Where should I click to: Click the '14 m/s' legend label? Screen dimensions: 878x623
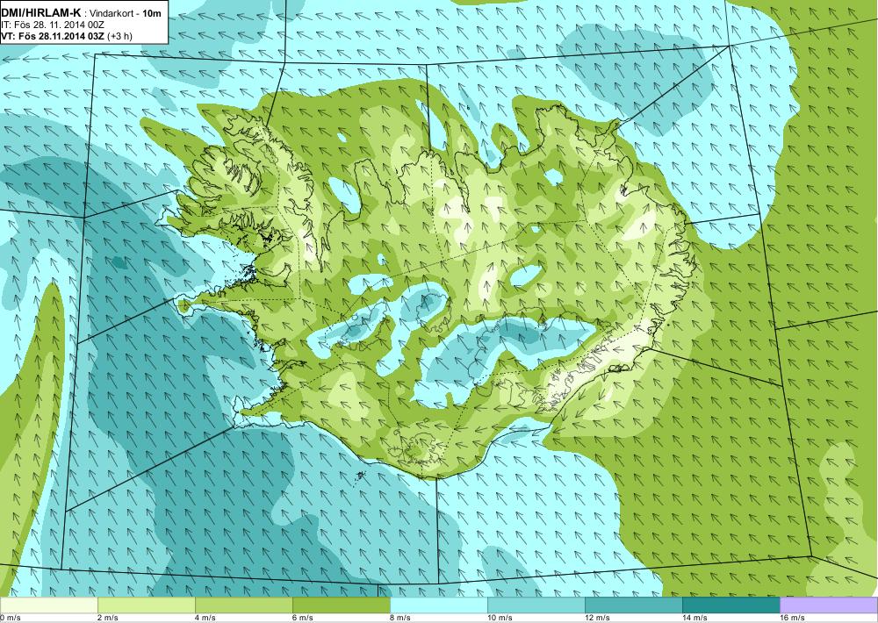pos(694,618)
